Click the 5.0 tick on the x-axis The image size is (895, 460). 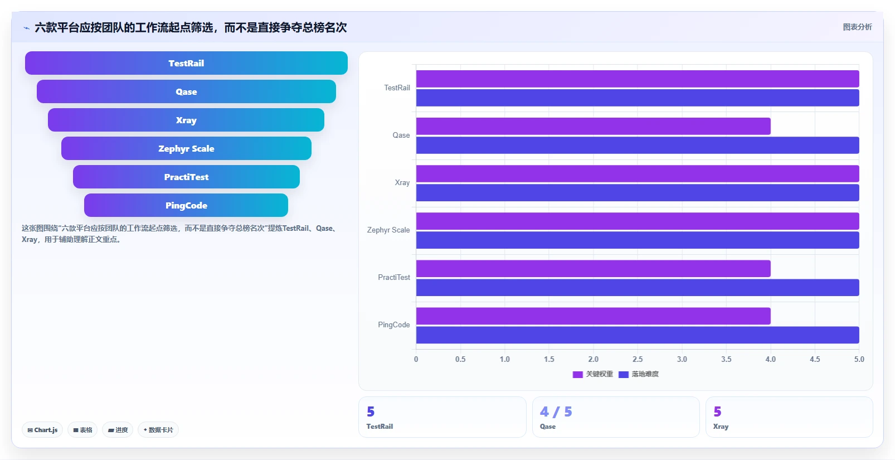click(859, 359)
